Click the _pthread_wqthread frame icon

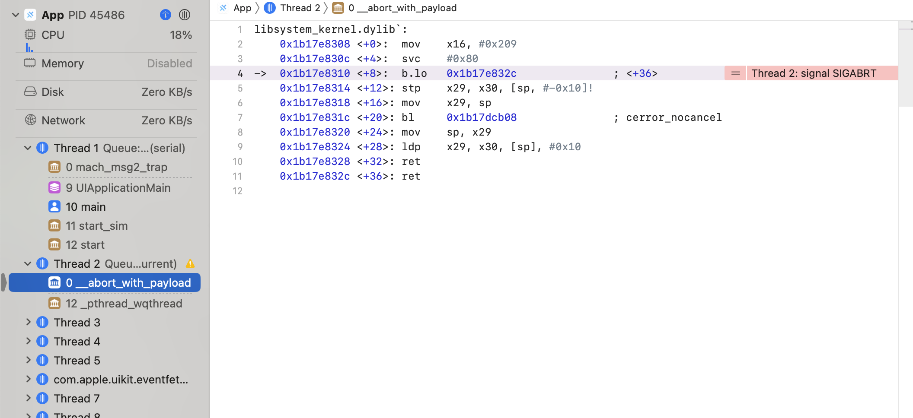click(54, 303)
